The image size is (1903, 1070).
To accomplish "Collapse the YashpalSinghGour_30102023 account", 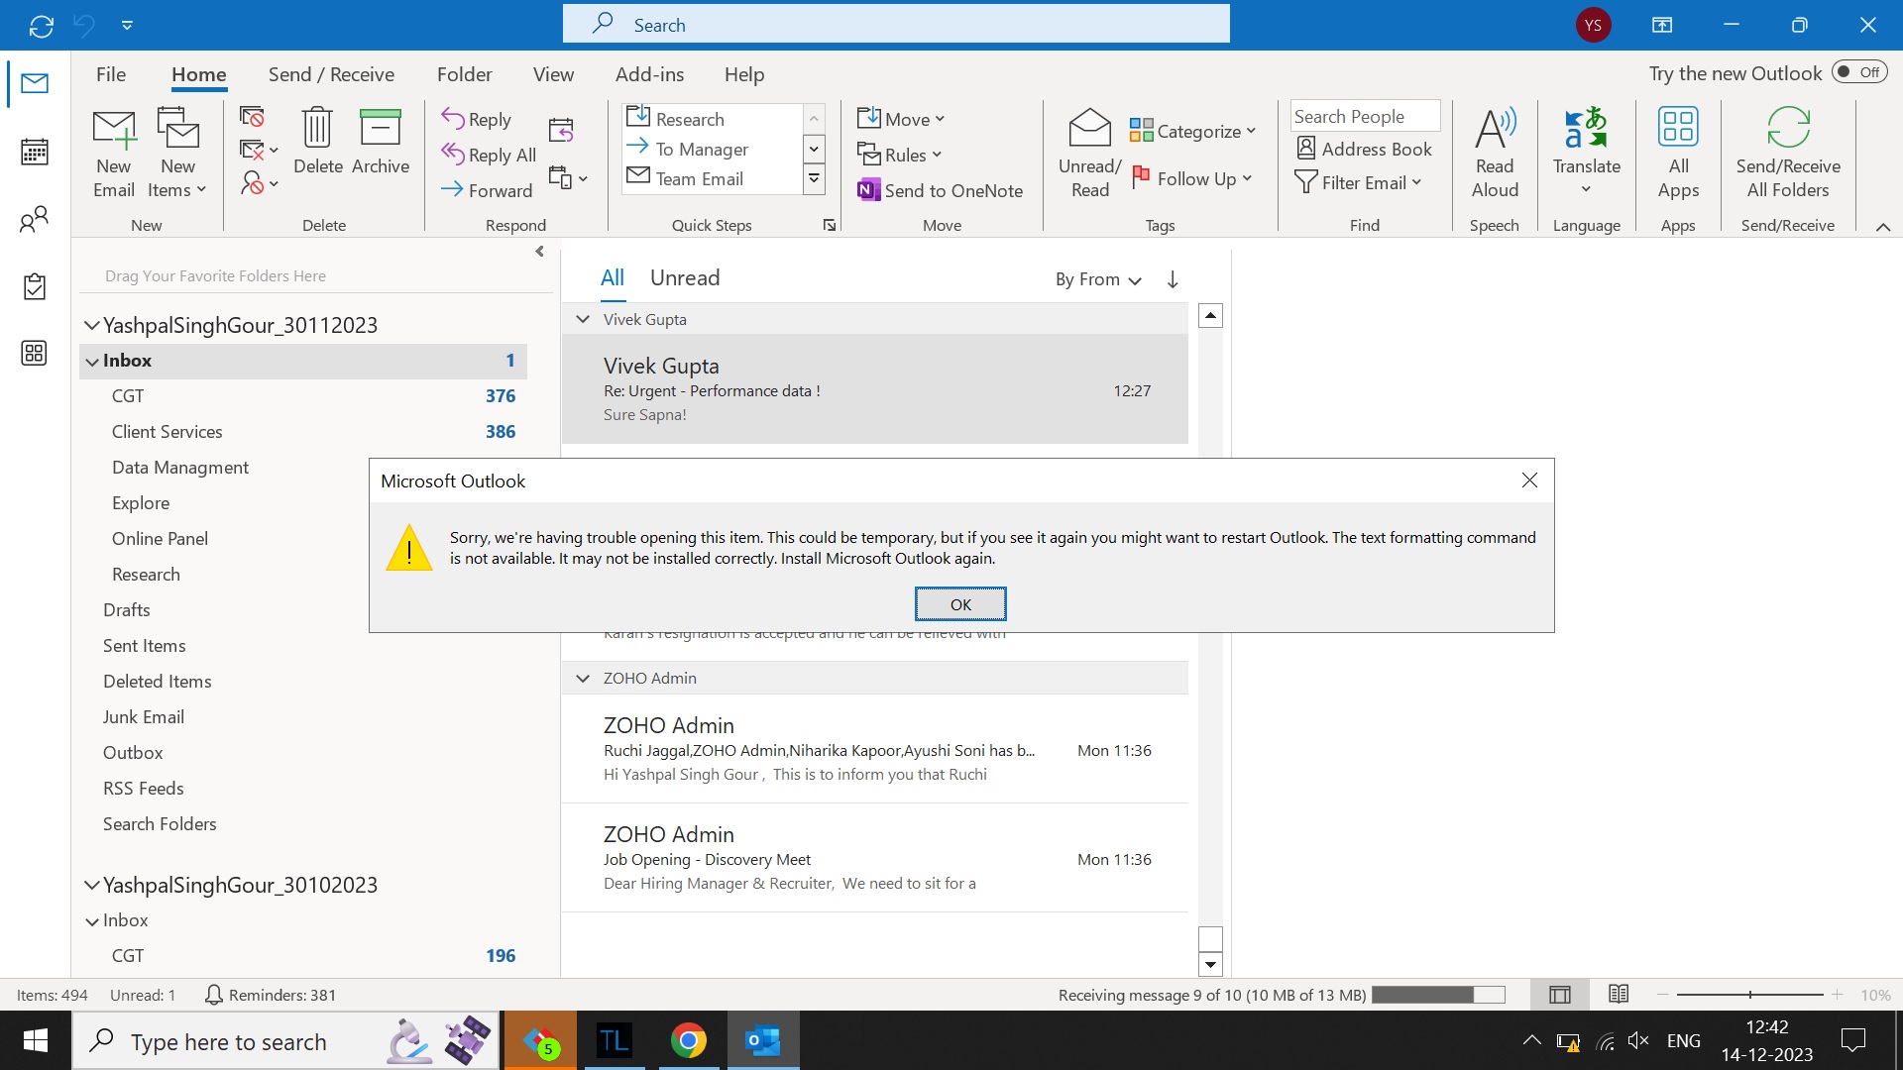I will (92, 885).
